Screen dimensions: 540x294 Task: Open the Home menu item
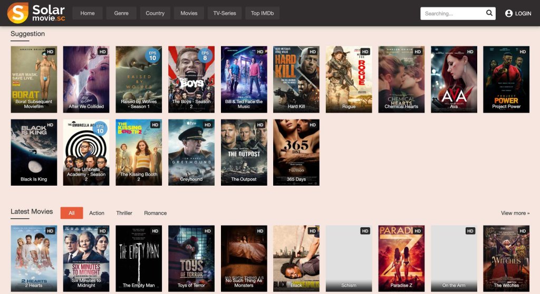point(88,13)
